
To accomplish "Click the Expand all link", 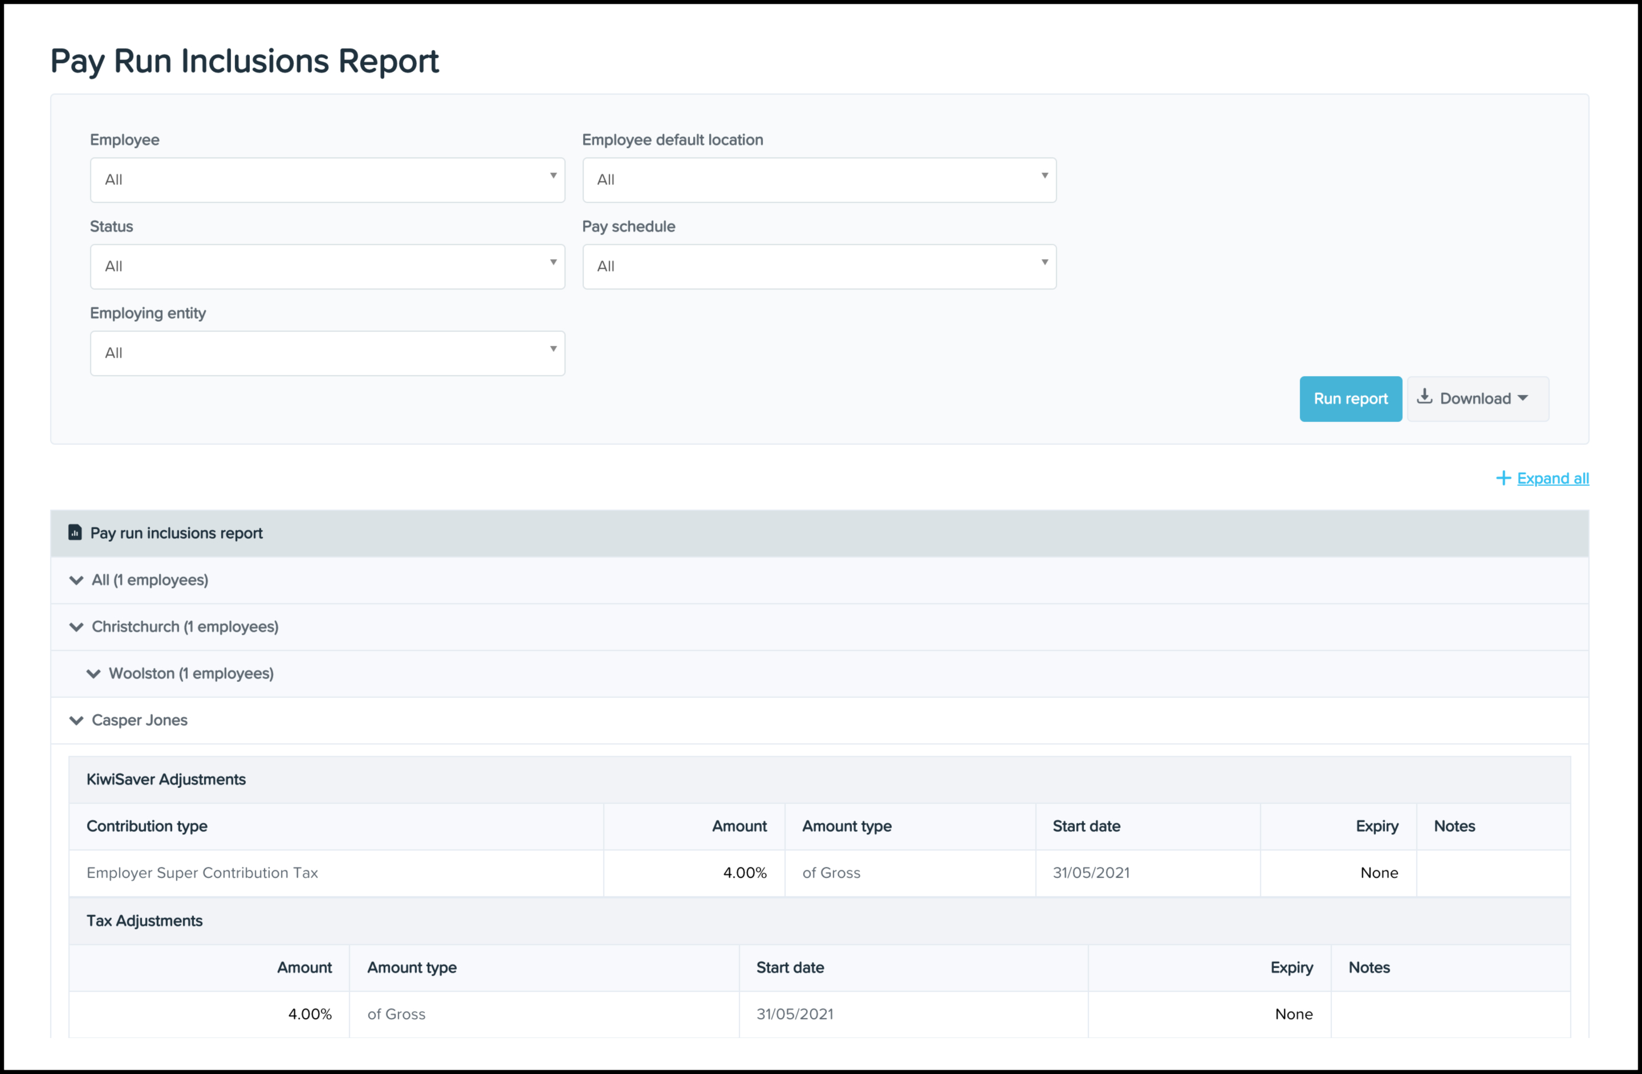I will (1552, 478).
